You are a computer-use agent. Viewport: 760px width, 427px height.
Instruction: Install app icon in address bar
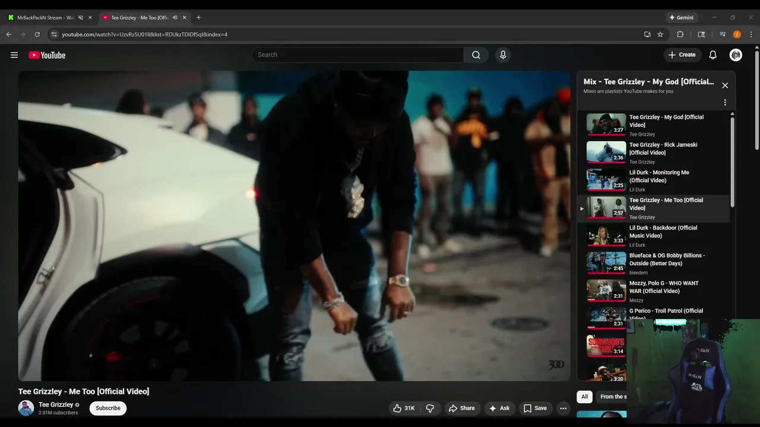647,34
